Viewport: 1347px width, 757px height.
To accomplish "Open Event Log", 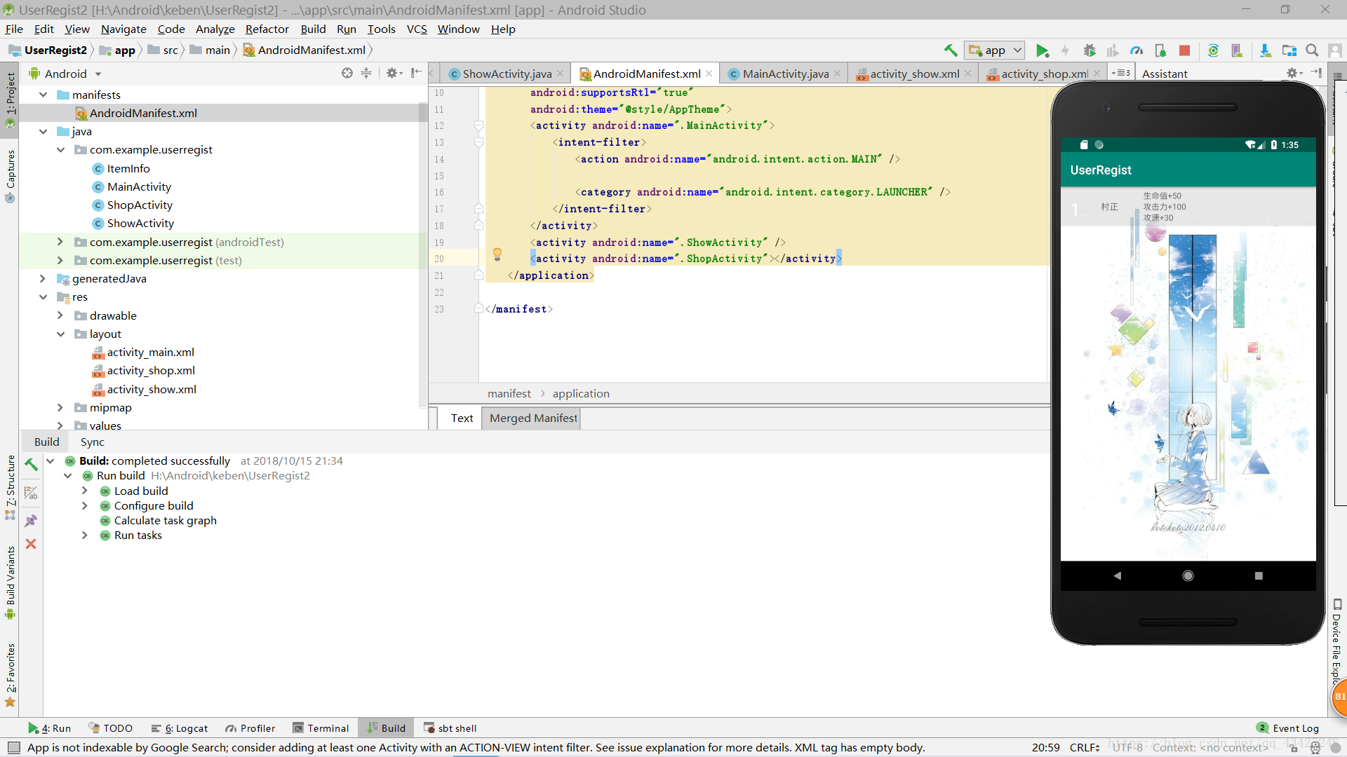I will 1288,728.
